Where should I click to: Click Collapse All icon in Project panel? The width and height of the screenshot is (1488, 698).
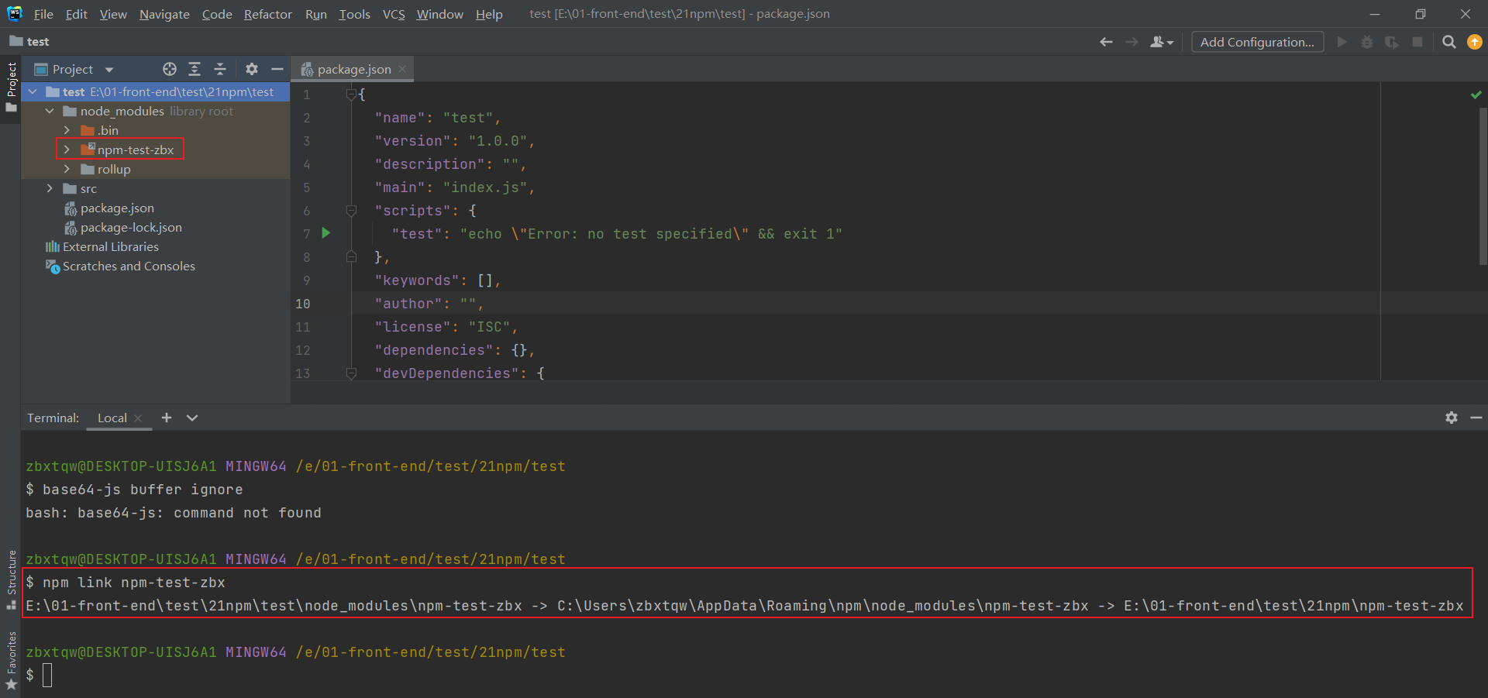[220, 69]
